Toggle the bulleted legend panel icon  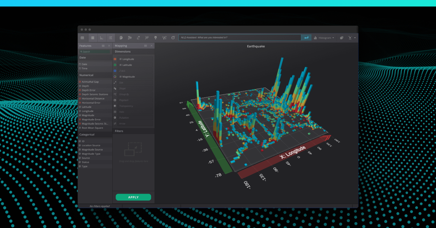coord(110,38)
